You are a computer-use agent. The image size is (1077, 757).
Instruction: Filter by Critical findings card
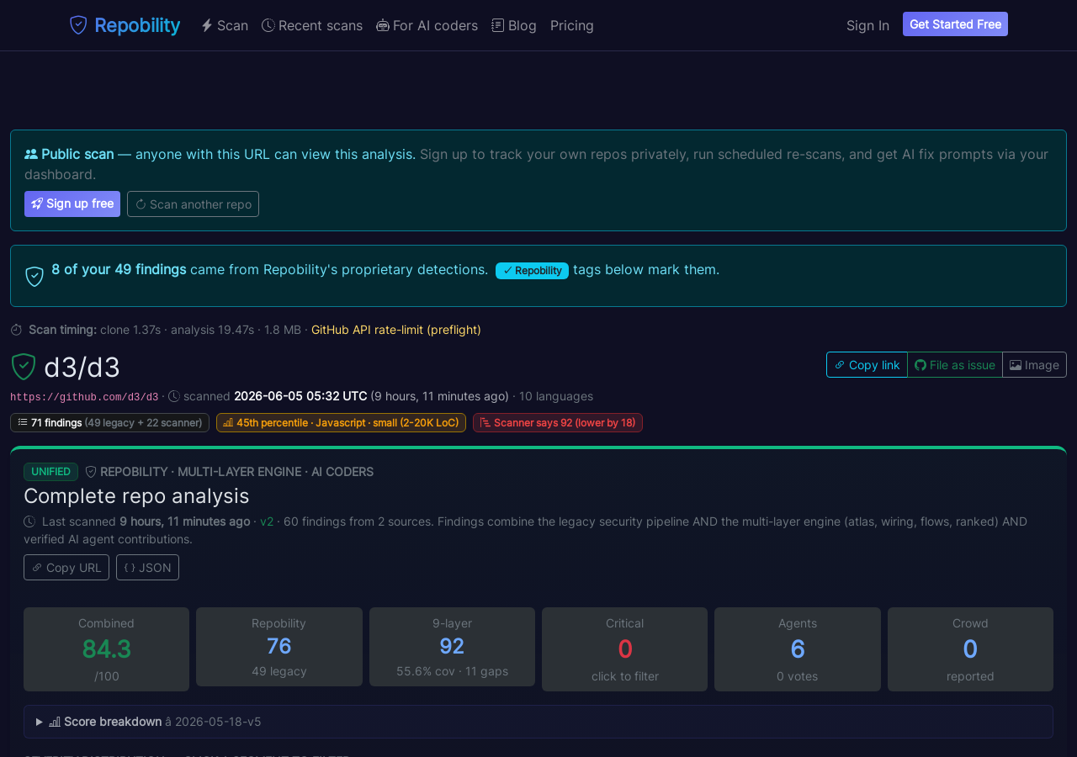tap(624, 649)
